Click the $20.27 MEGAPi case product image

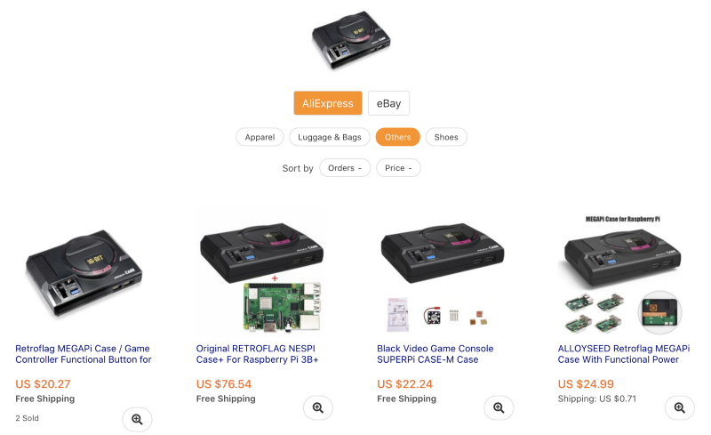click(84, 272)
